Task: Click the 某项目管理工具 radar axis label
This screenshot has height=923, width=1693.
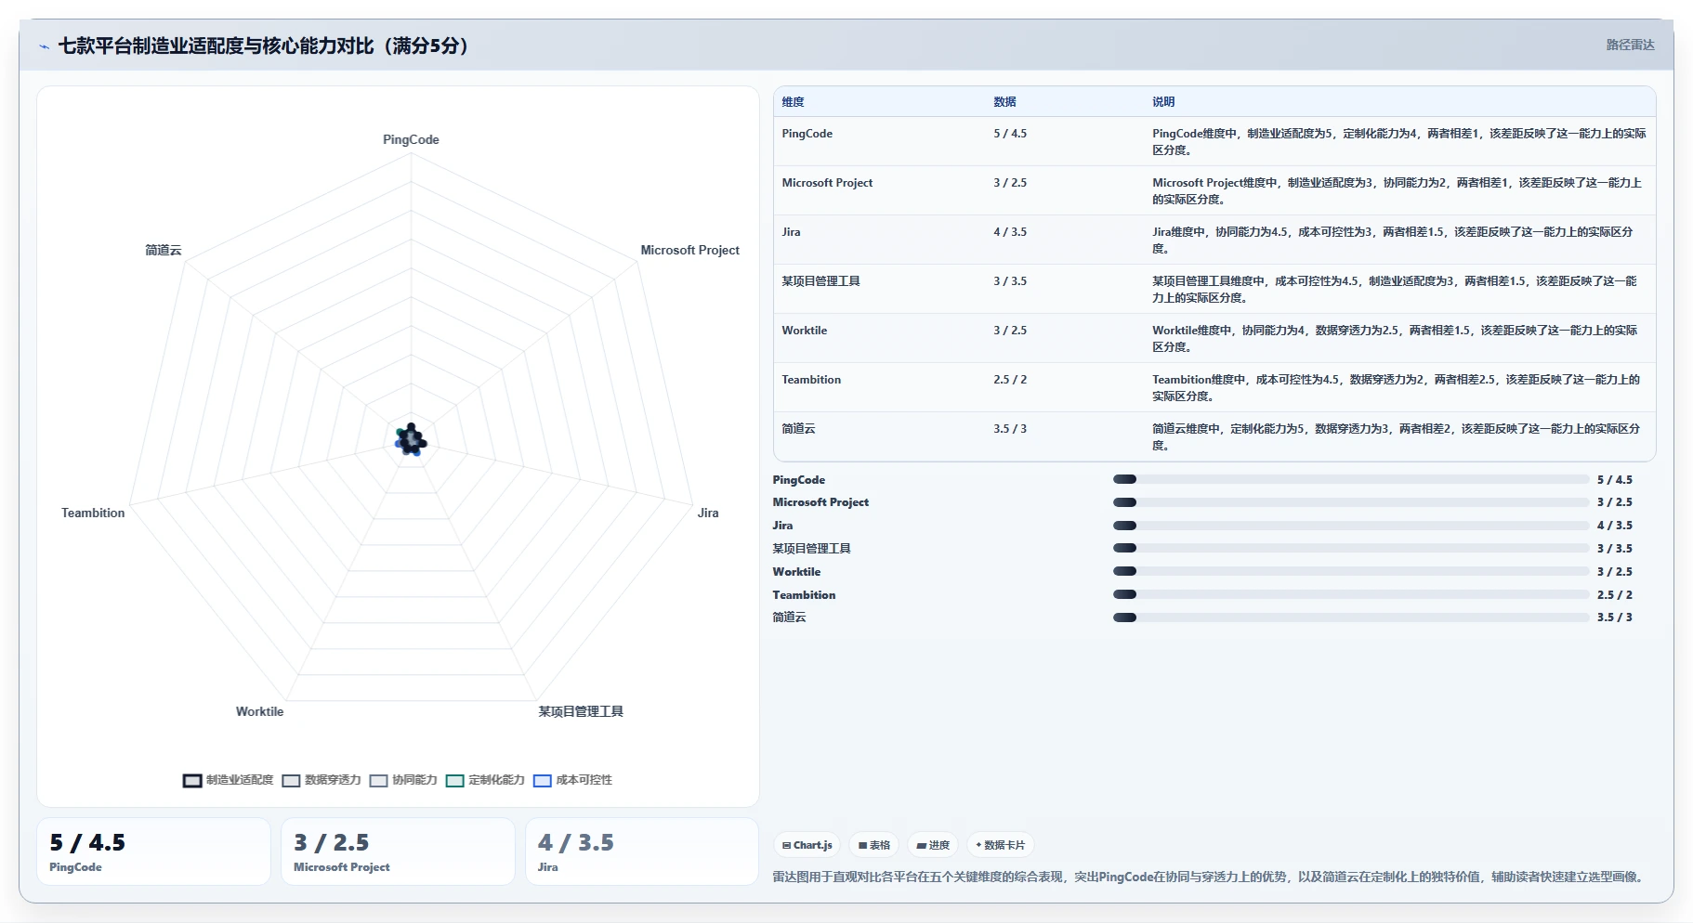Action: point(581,712)
